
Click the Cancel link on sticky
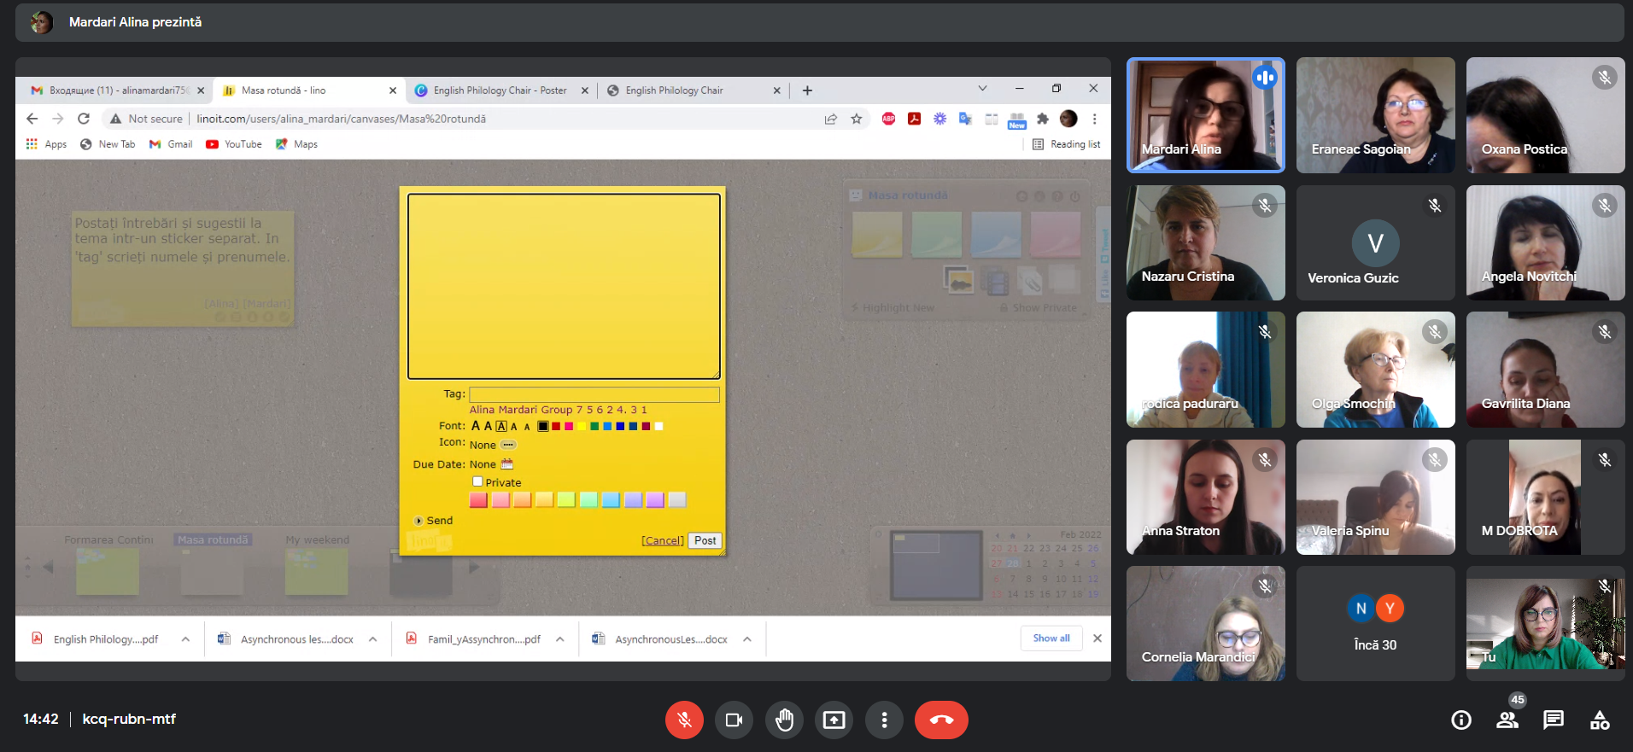[662, 541]
